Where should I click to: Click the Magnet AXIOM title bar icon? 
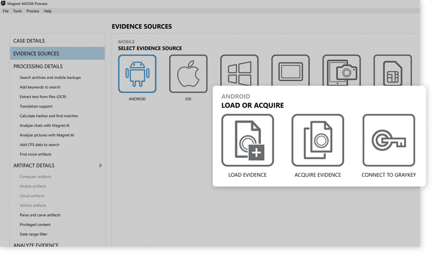(3, 3)
